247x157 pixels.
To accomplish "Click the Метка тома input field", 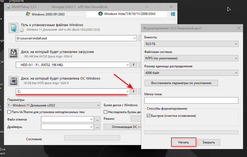I will click(191, 100).
